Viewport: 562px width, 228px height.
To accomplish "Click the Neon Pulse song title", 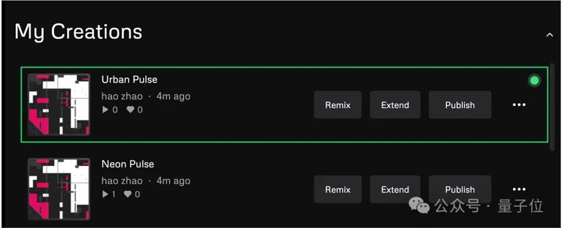I will tap(128, 164).
